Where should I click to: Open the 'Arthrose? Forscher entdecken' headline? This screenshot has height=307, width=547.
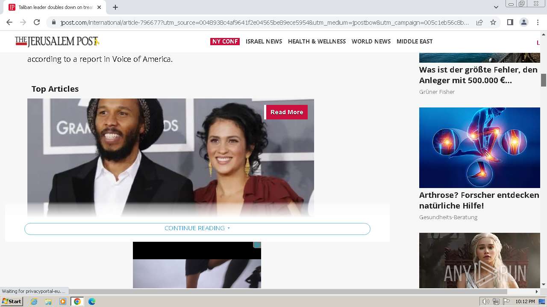click(x=479, y=200)
